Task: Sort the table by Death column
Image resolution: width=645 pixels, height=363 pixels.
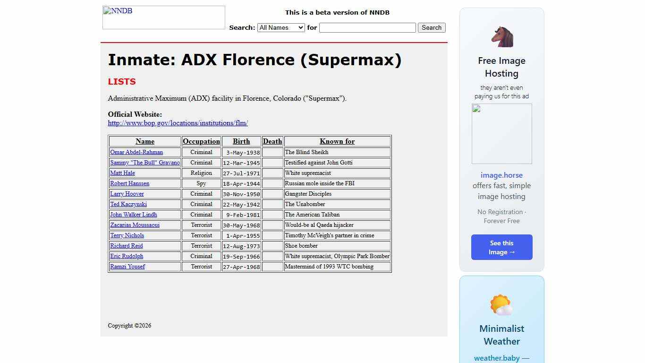Action: (272, 141)
